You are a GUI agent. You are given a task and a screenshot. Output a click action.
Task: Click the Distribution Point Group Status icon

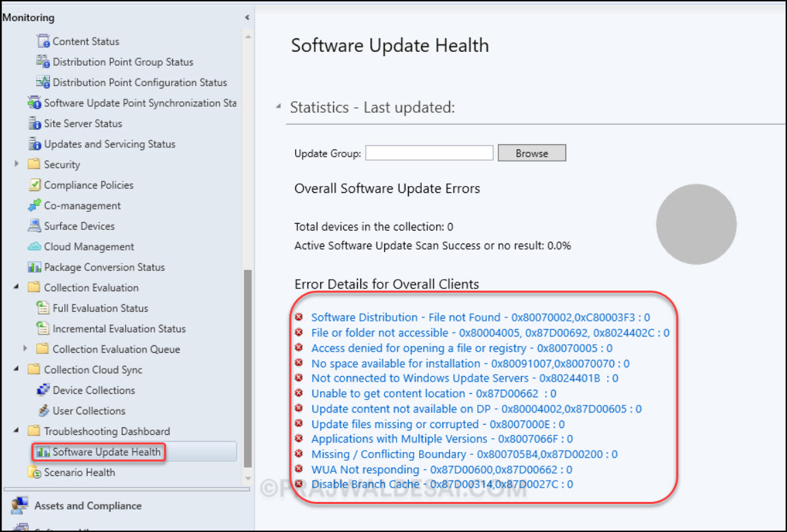point(43,62)
